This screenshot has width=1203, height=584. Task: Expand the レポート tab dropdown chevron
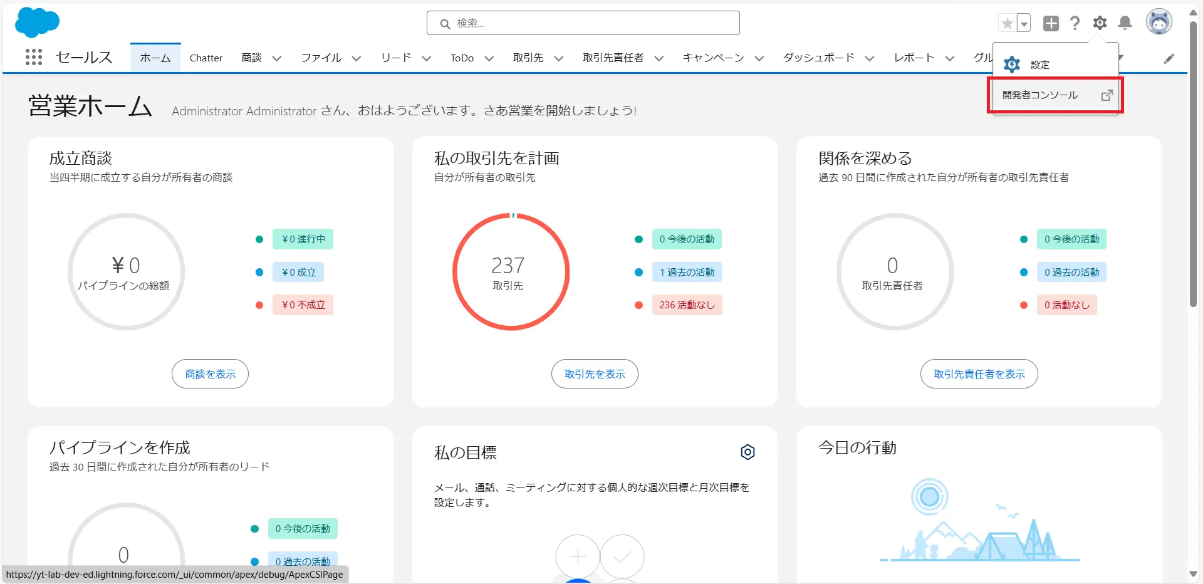pyautogui.click(x=950, y=58)
